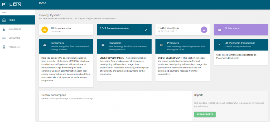Click '6774 Transactions completed' text
The height and width of the screenshot is (122, 270).
pos(114,28)
